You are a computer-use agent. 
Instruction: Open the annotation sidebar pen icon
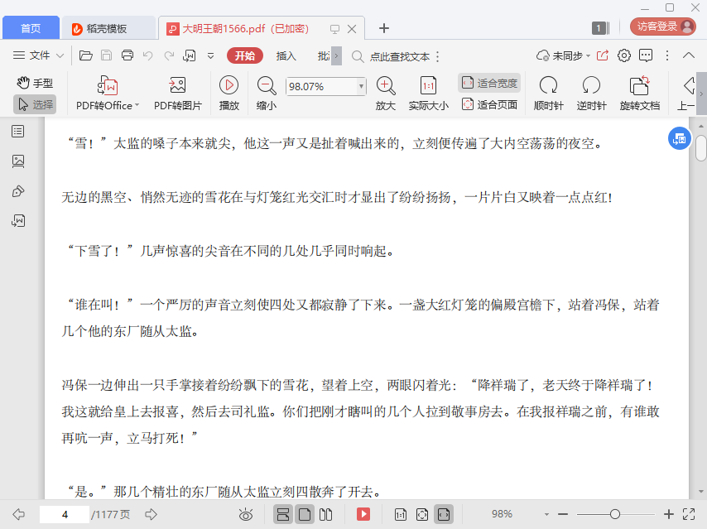(18, 191)
